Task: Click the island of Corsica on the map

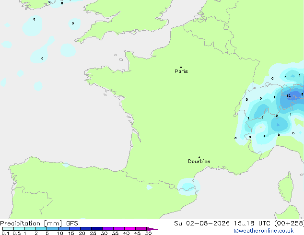Action: 286,188
